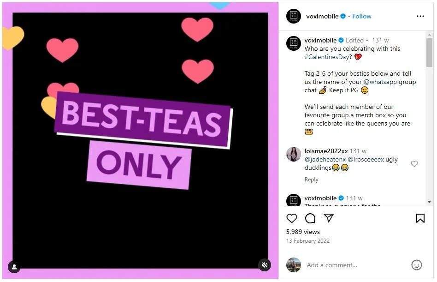The image size is (437, 282).
Task: Show tagged people icon on video
Action: click(14, 267)
